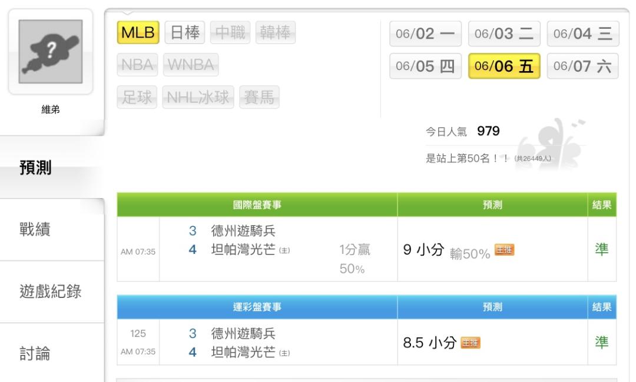The width and height of the screenshot is (636, 382).
Task: Pick the 足球 sport option
Action: [136, 96]
